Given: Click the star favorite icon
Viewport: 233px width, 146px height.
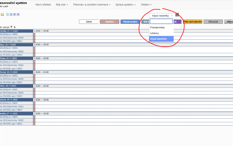Looking at the screenshot, I should pos(2,14).
